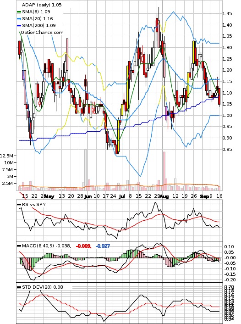241x324 pixels.
Task: Click the 0.90 price axis label
Action: pos(227,138)
